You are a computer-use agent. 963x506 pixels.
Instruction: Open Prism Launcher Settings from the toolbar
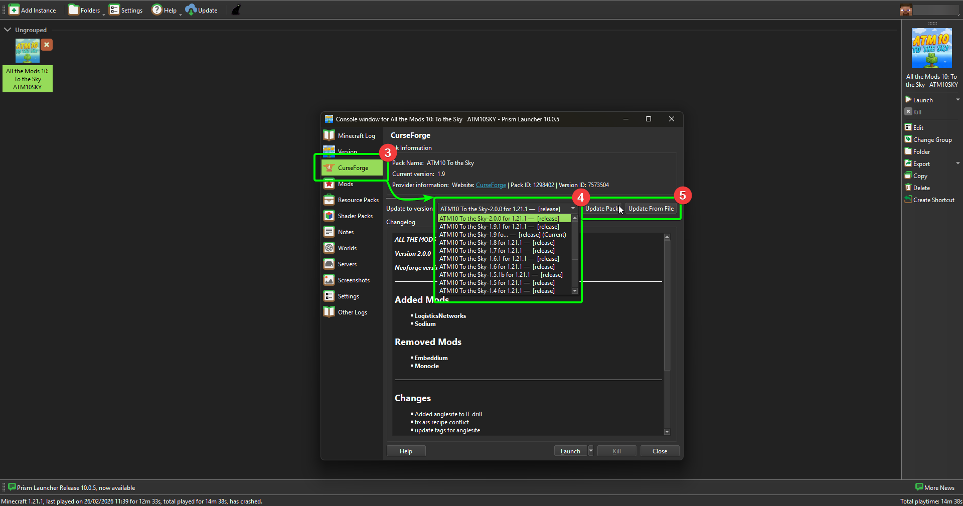click(x=114, y=10)
